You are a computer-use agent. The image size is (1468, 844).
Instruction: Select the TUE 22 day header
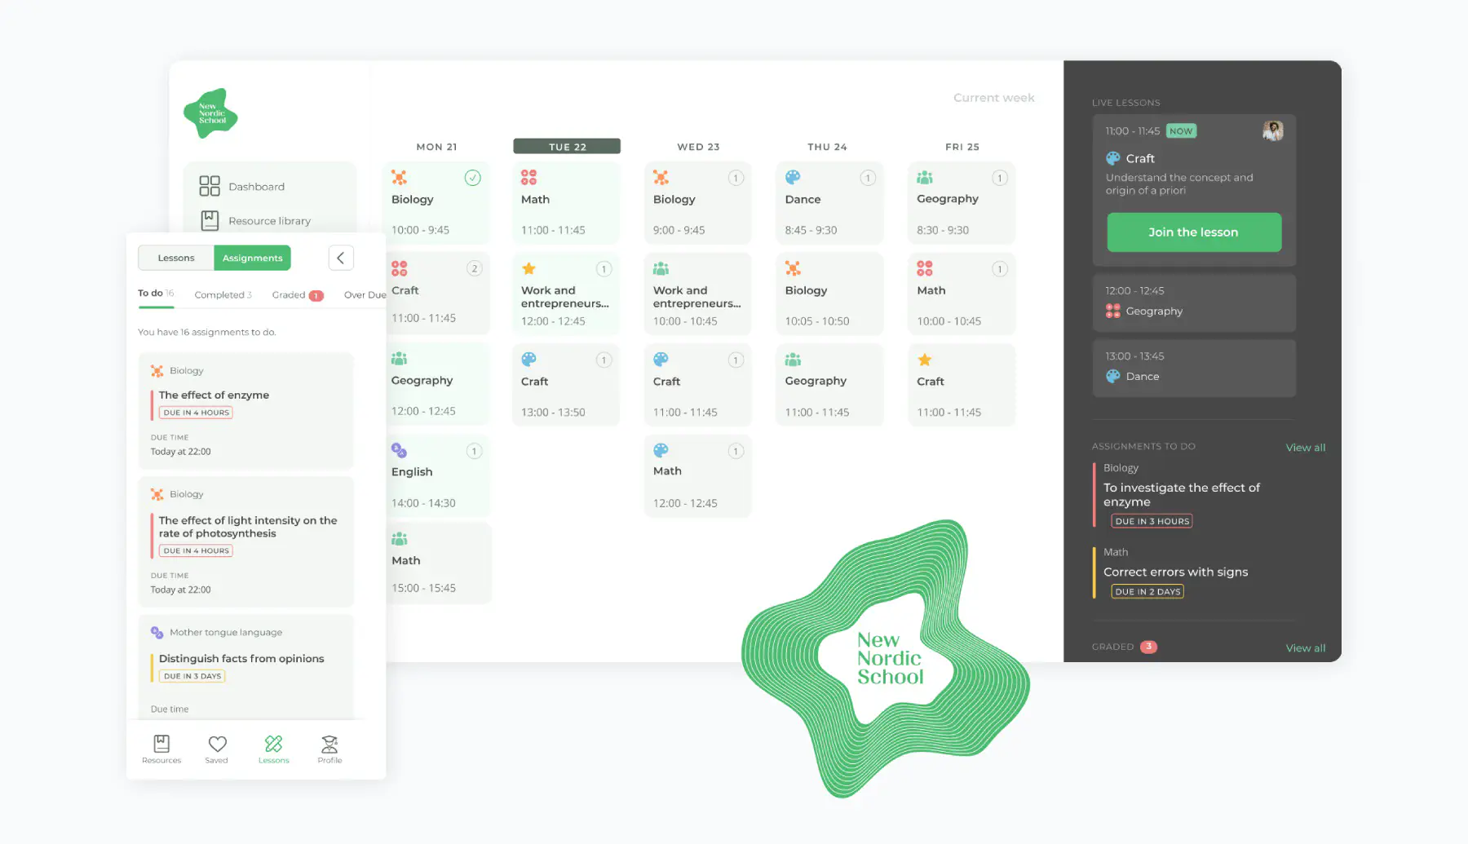567,147
